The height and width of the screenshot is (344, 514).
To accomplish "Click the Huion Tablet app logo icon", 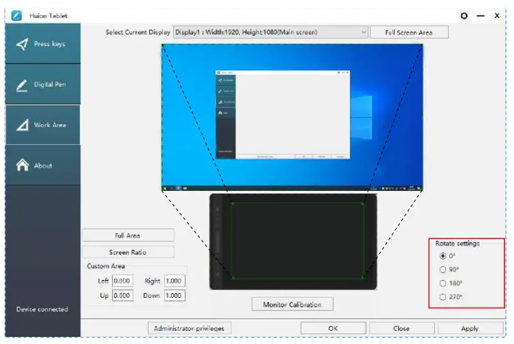I will [17, 15].
